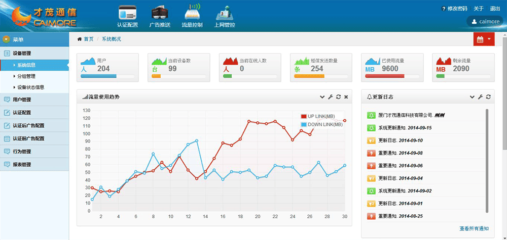Viewport: 507px width, 240px height.
Task: Refresh the 流量使用趋势 chart panel
Action: [x=338, y=97]
